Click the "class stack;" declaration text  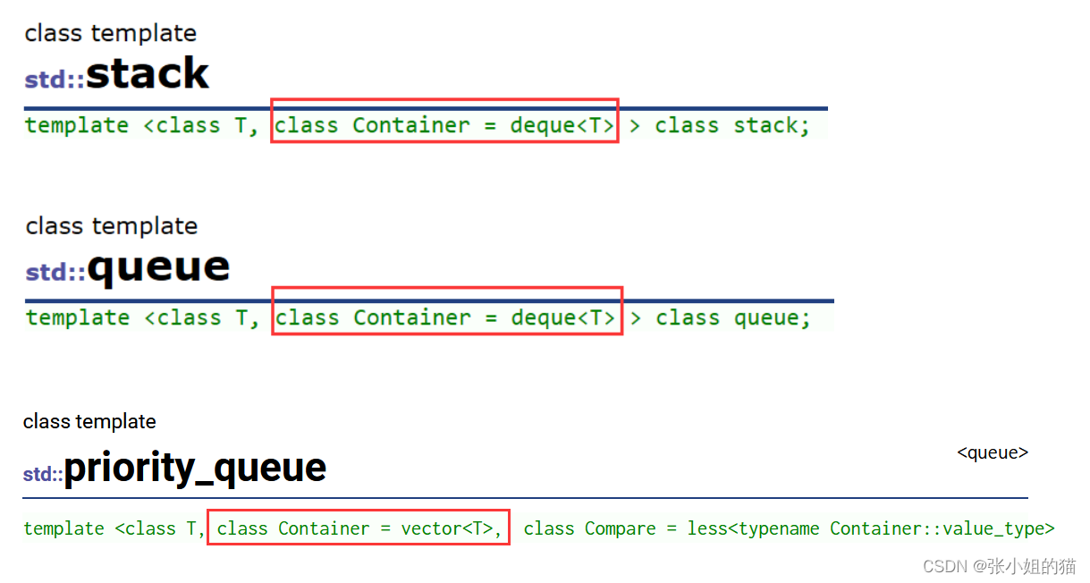(731, 125)
